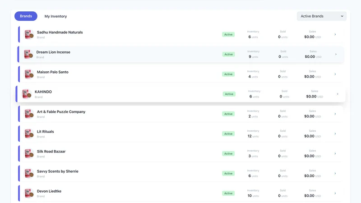Click Active badge for Sadhu Handmade Naturals

(228, 35)
